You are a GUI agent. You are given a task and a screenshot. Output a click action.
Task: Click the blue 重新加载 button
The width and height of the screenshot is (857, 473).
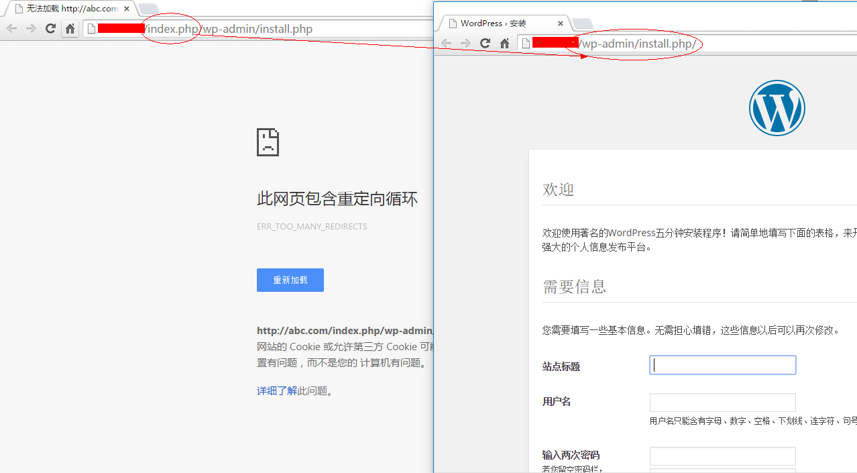tap(290, 280)
